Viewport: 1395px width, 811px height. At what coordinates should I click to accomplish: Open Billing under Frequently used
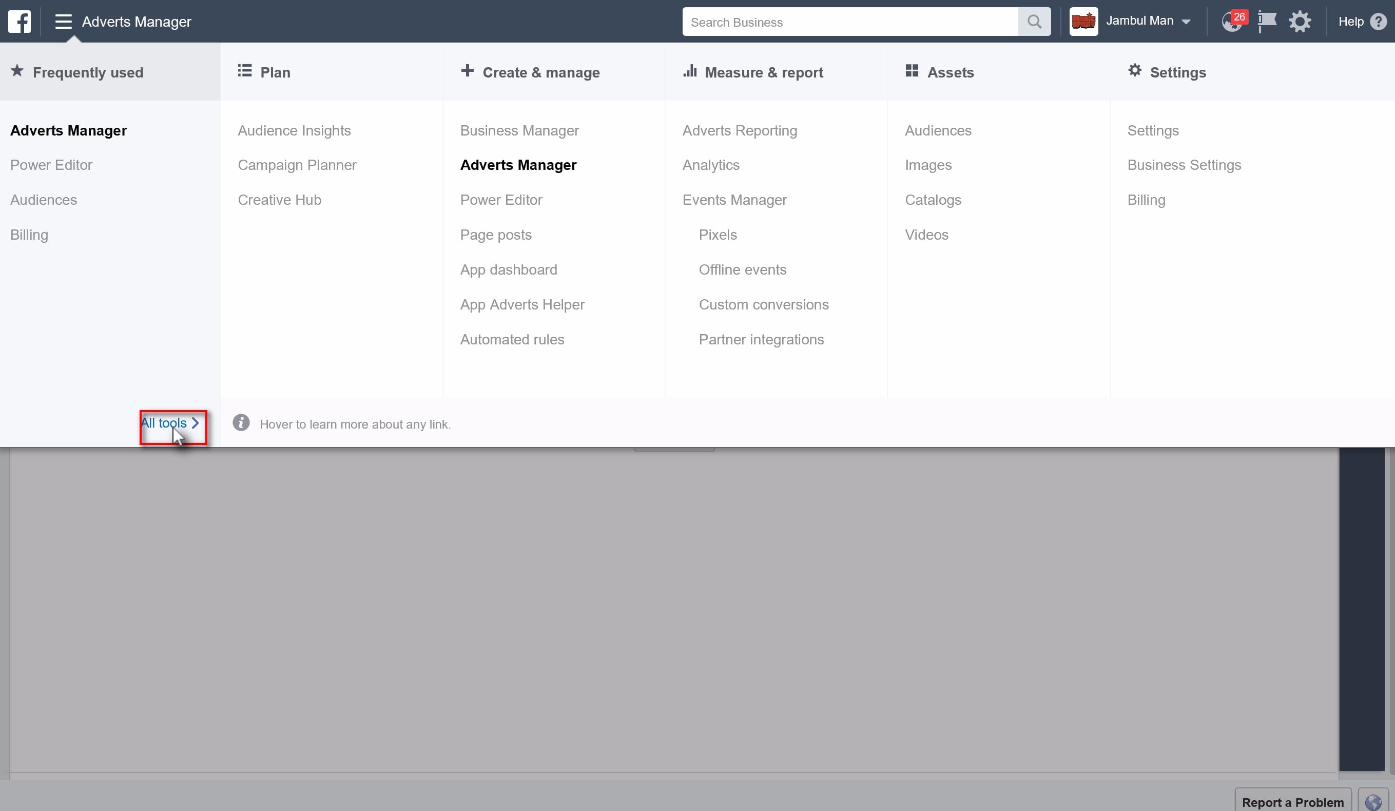pos(29,235)
